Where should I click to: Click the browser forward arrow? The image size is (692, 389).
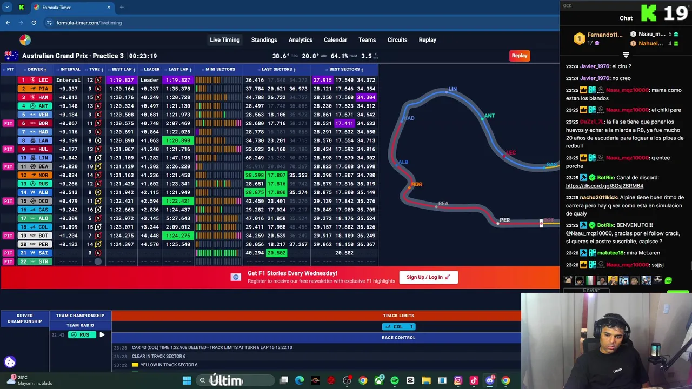(x=21, y=23)
